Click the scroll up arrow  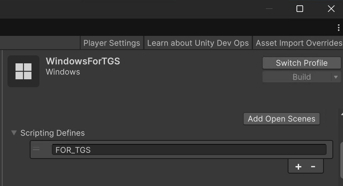(341, 113)
